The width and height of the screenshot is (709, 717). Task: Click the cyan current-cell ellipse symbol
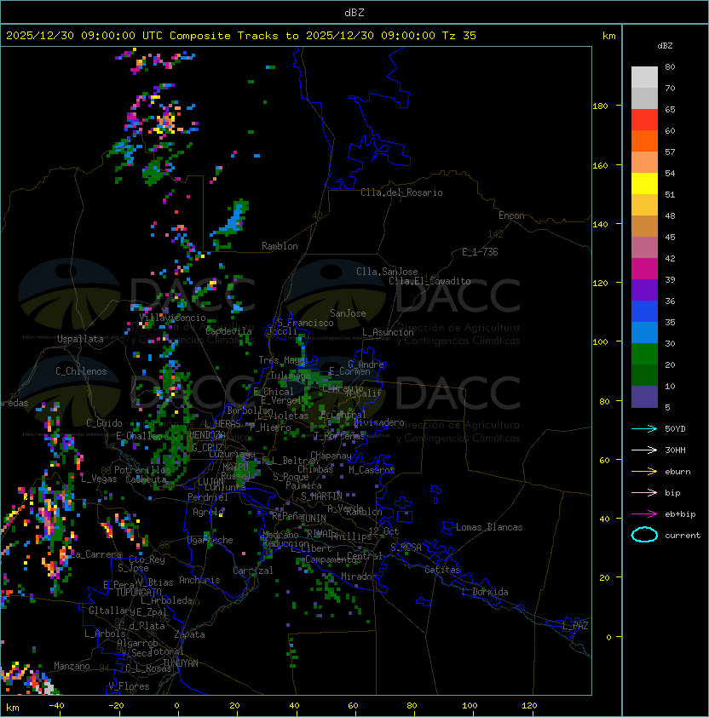point(644,535)
